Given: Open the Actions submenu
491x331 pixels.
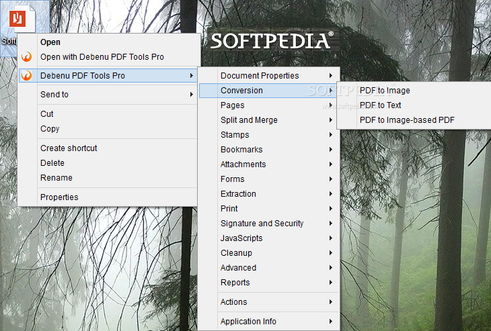Looking at the screenshot, I should (x=269, y=302).
